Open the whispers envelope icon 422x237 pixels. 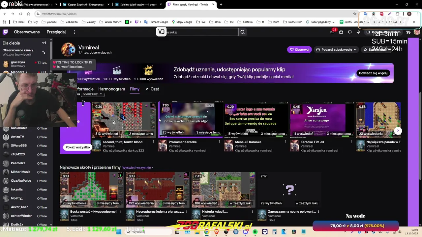[x=341, y=32]
